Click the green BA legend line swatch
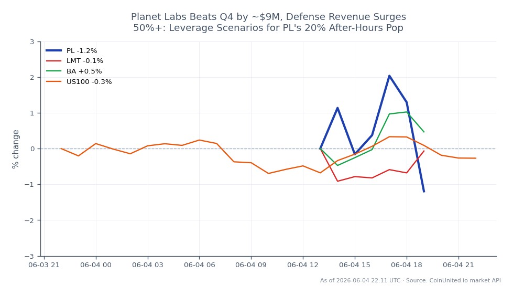This screenshot has height=296, width=513. [53, 71]
